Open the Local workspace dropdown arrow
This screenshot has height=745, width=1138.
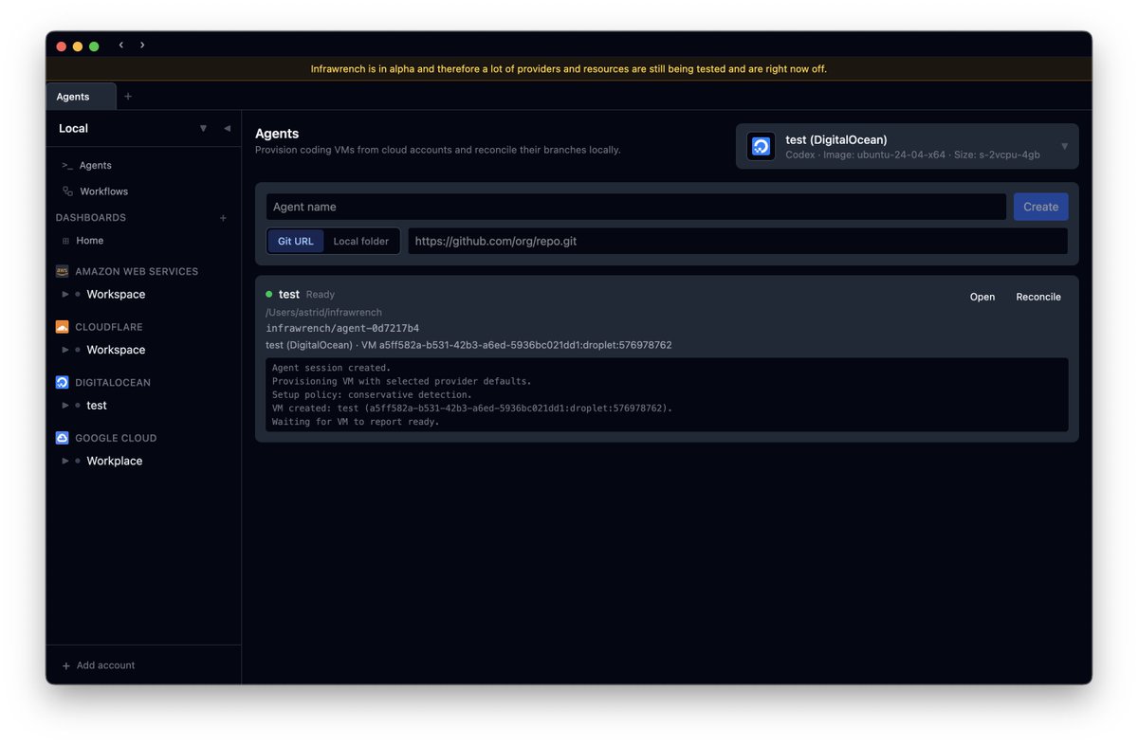203,128
